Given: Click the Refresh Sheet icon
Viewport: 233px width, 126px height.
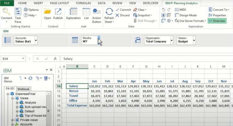Looking at the screenshot, I should [109, 12].
